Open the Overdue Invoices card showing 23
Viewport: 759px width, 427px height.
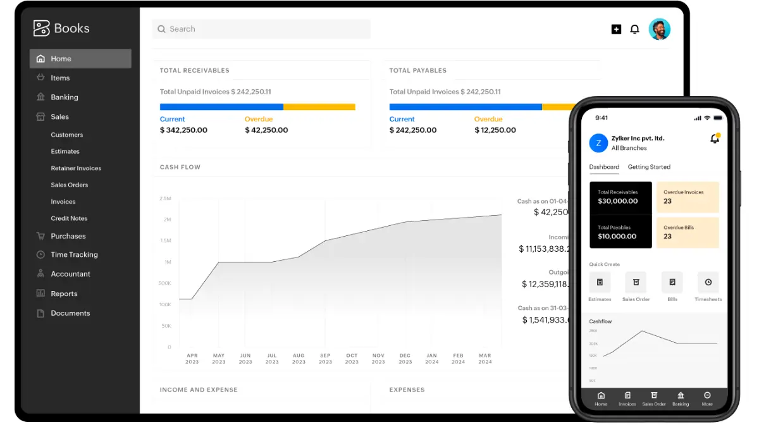tap(688, 197)
